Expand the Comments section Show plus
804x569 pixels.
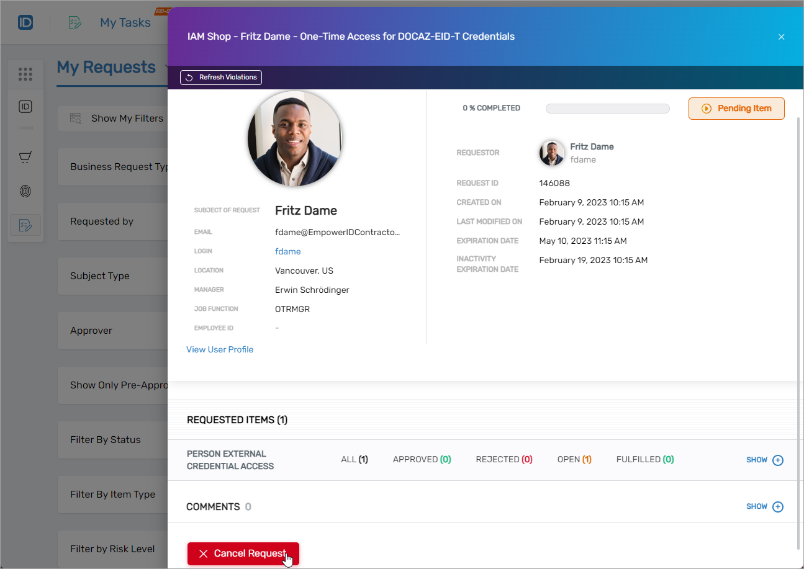777,507
